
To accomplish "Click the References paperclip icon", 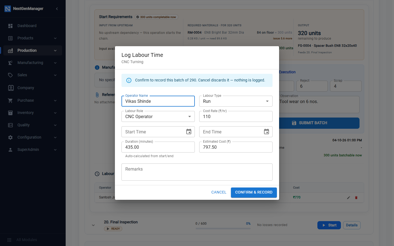I will coord(97,95).
